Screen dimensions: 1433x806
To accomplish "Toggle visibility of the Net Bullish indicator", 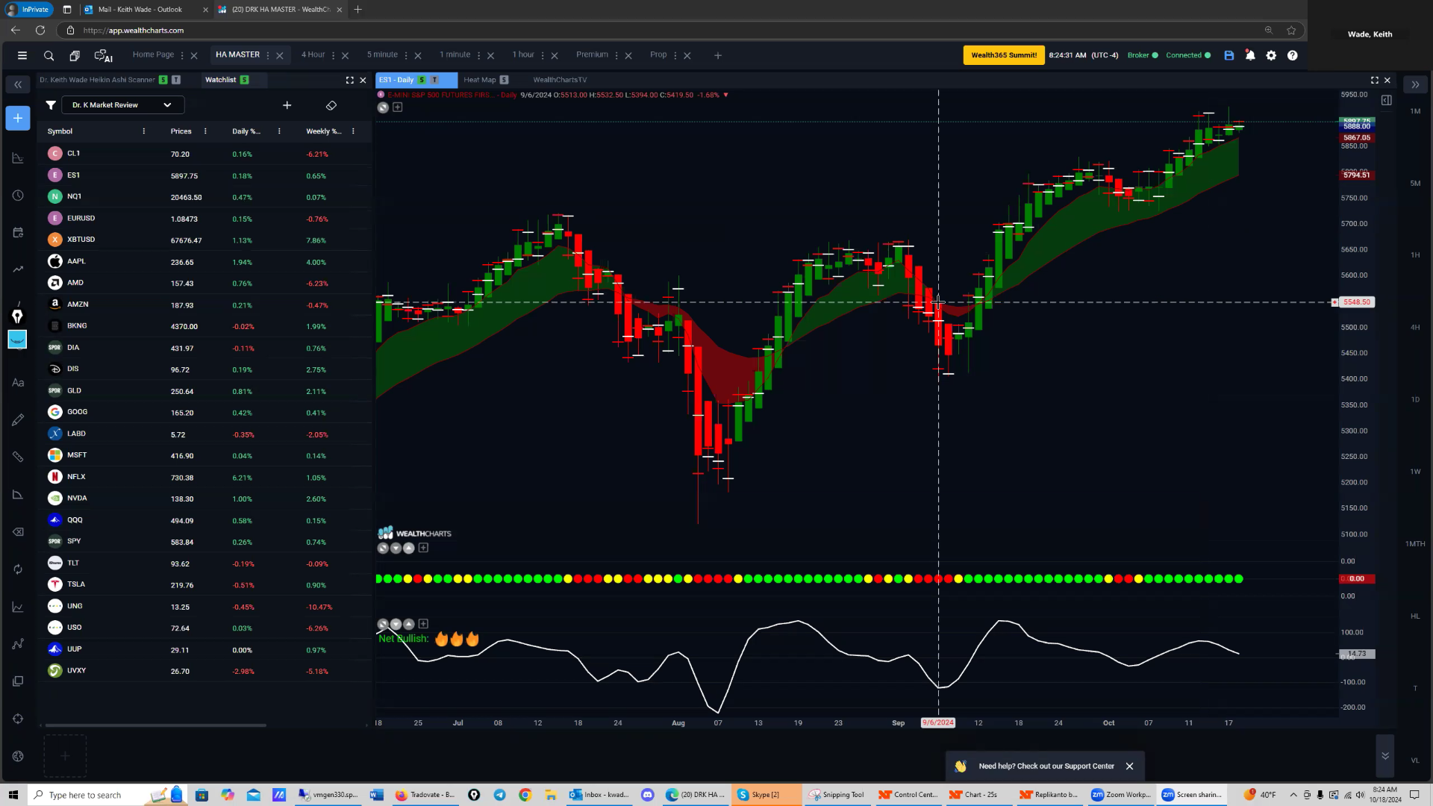I will tap(383, 624).
